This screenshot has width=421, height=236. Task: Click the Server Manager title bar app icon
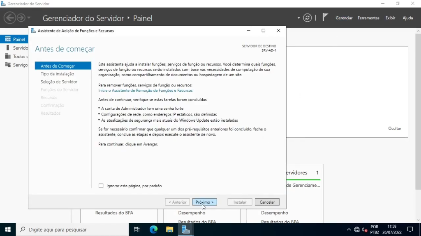tap(3, 4)
